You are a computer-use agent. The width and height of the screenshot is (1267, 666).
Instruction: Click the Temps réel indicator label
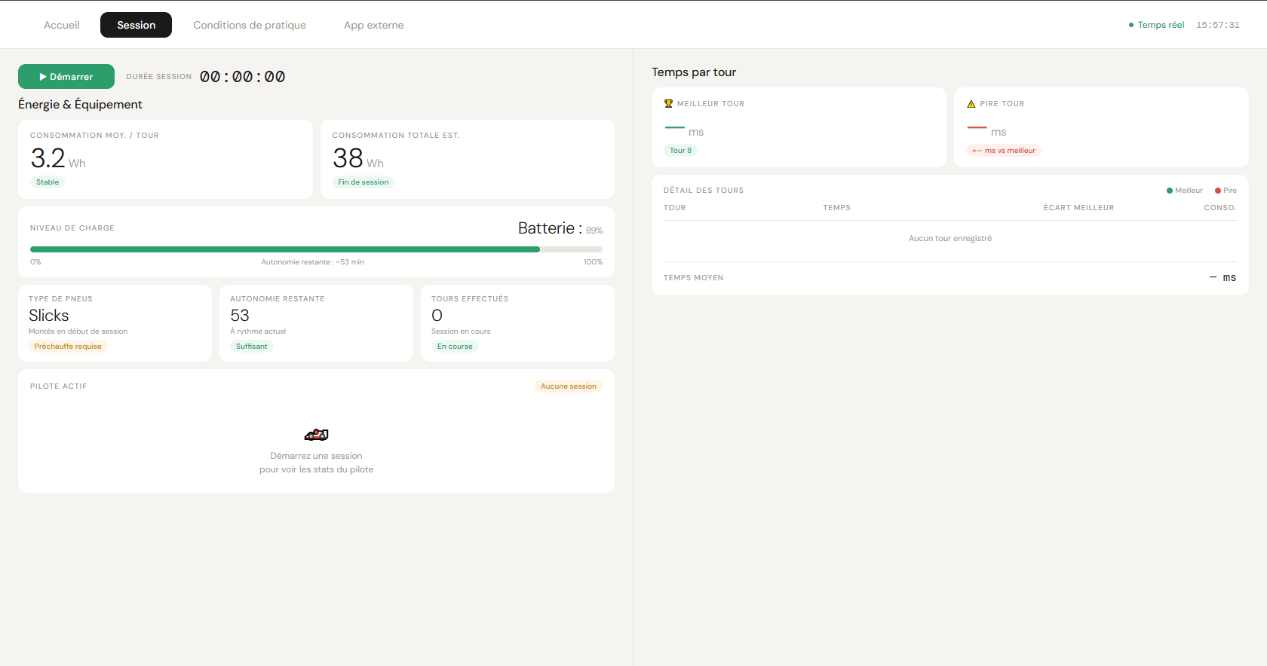point(1161,25)
